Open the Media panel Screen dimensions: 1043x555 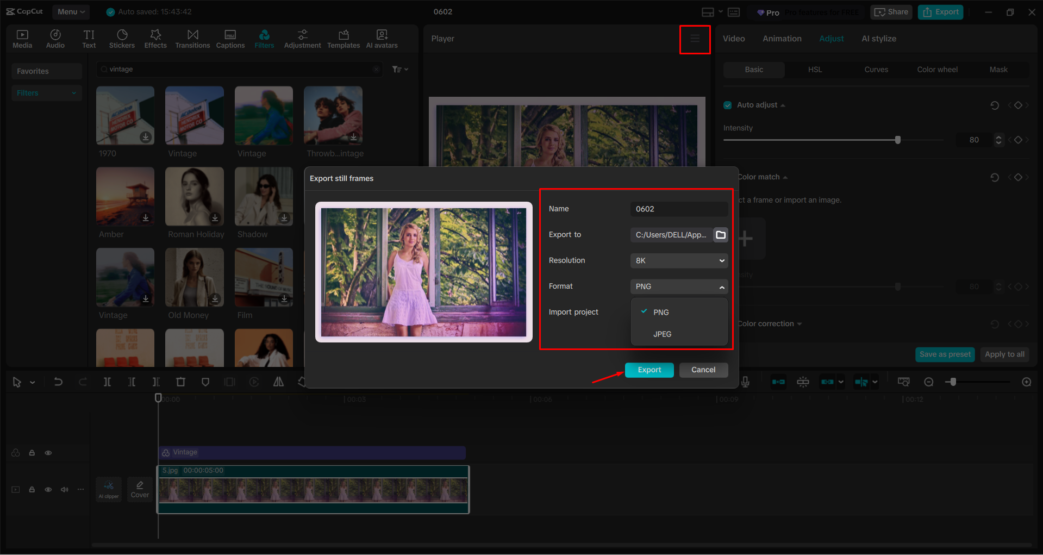(x=22, y=38)
